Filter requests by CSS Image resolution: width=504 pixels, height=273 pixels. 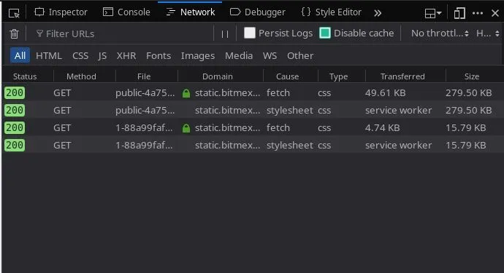(80, 56)
